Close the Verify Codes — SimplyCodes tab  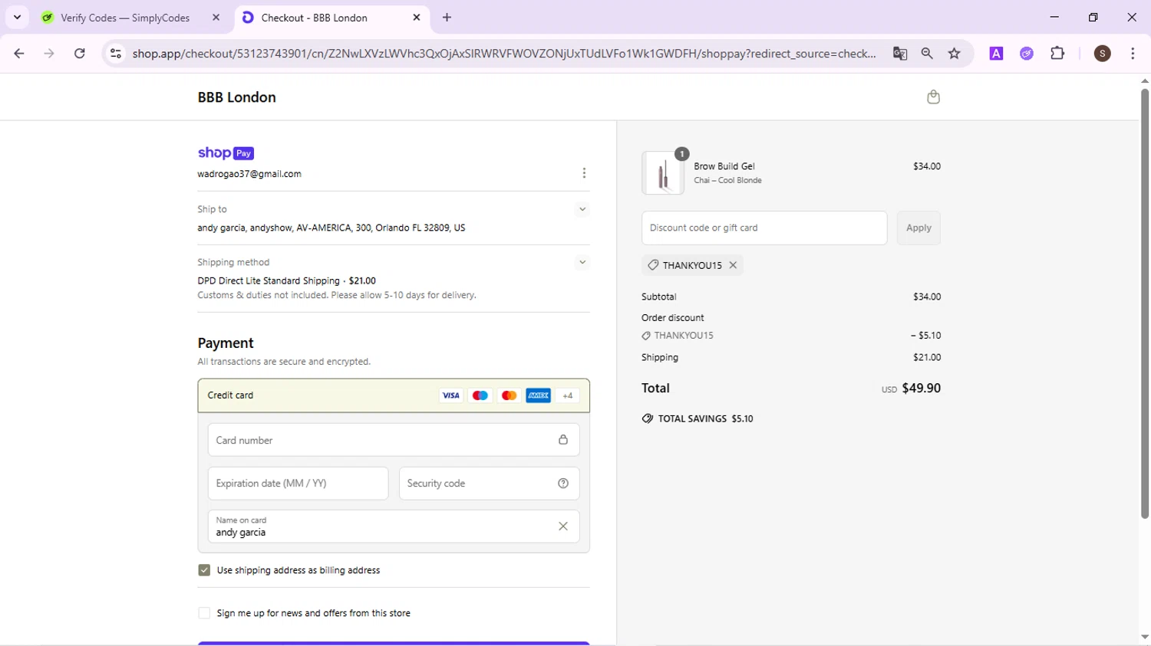216,17
